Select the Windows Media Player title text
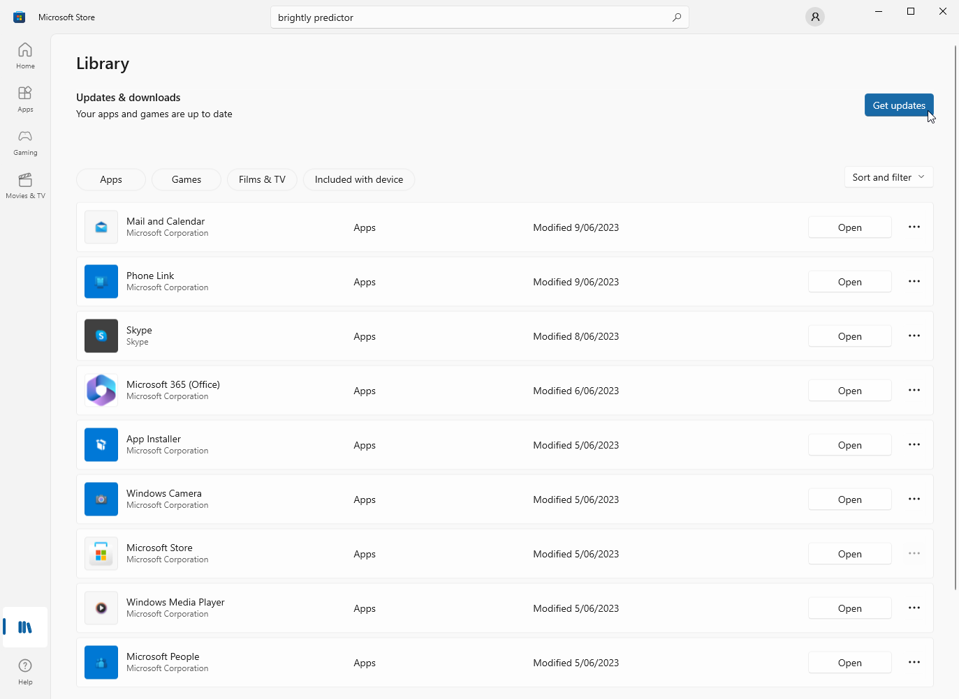The height and width of the screenshot is (699, 959). click(x=175, y=602)
